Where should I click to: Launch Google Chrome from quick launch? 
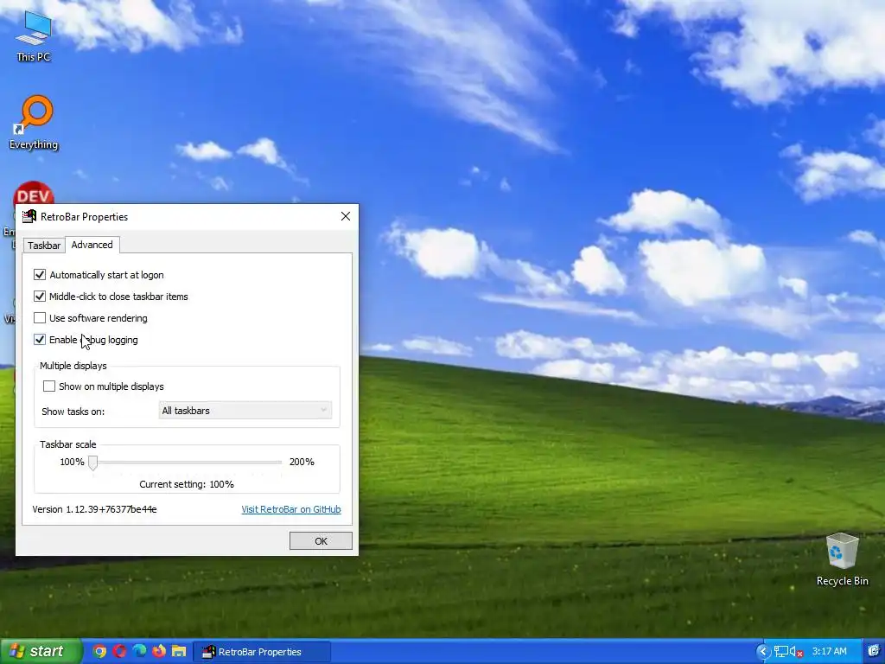point(99,652)
